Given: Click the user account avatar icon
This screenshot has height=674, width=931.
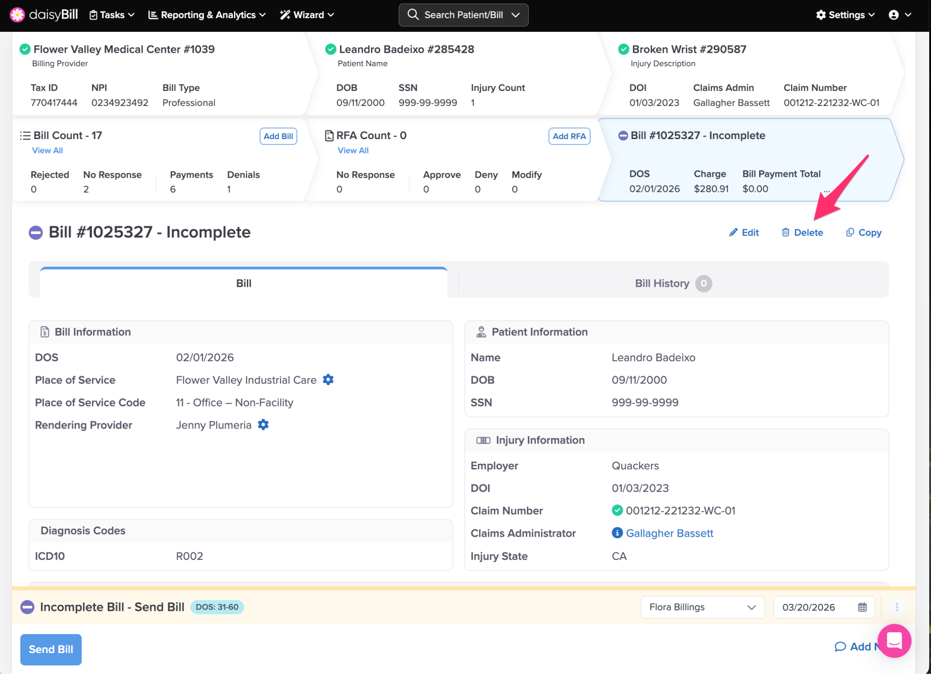Looking at the screenshot, I should (893, 15).
